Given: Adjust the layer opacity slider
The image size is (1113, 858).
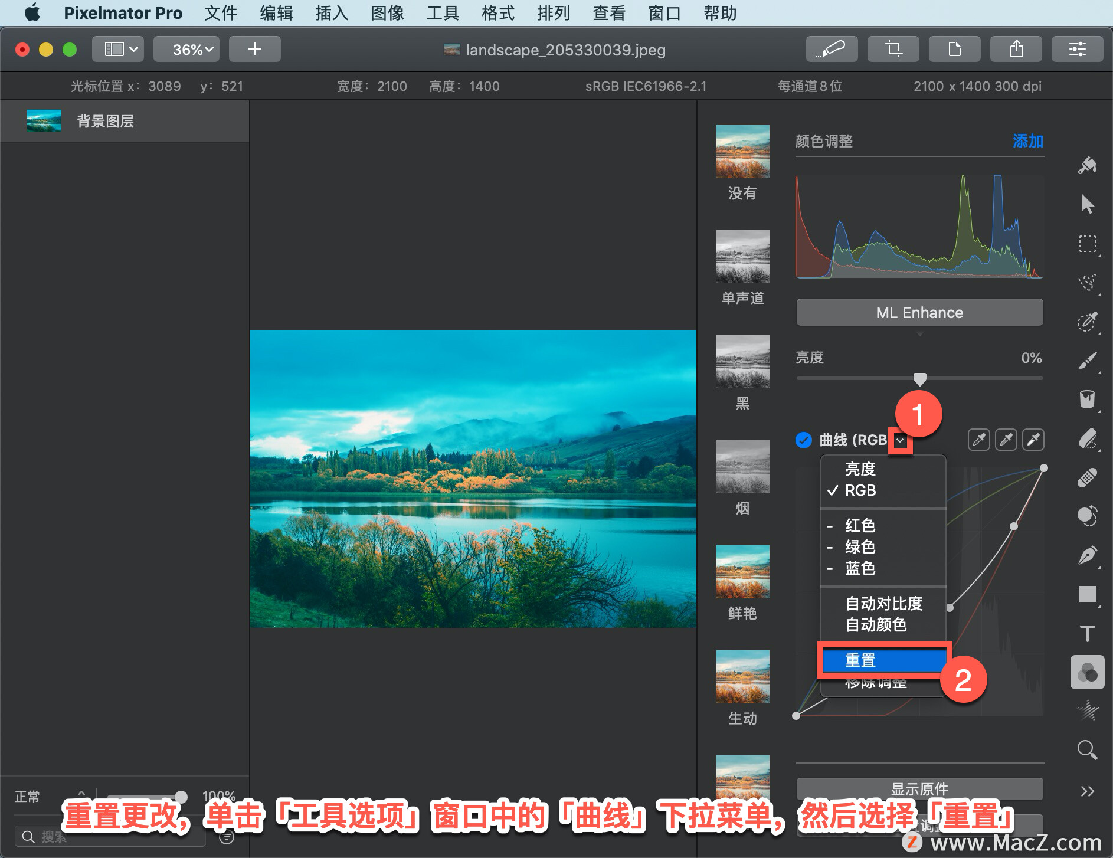Looking at the screenshot, I should pyautogui.click(x=181, y=797).
